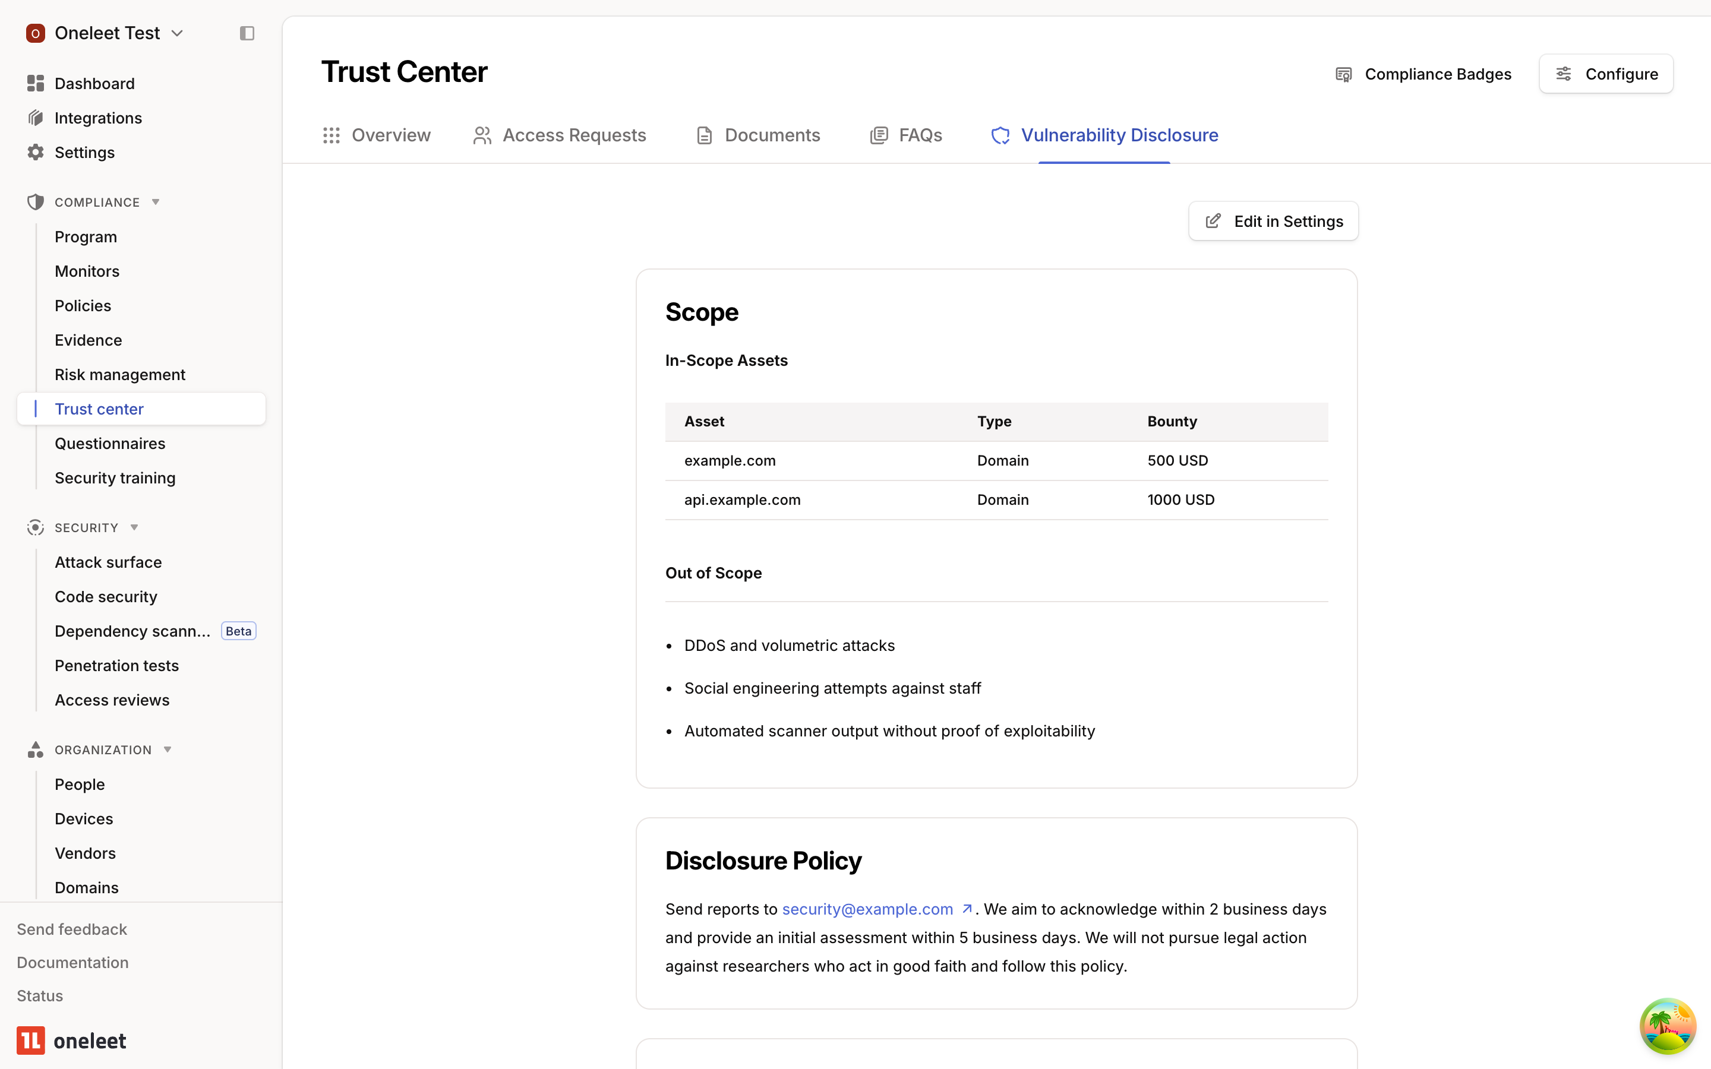Switch to the Documents tab
Screen dimensions: 1711x1069
point(758,135)
